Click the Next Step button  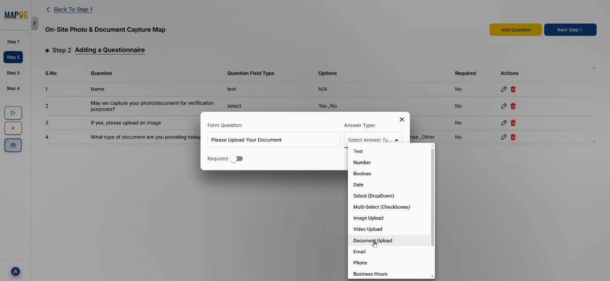point(569,29)
